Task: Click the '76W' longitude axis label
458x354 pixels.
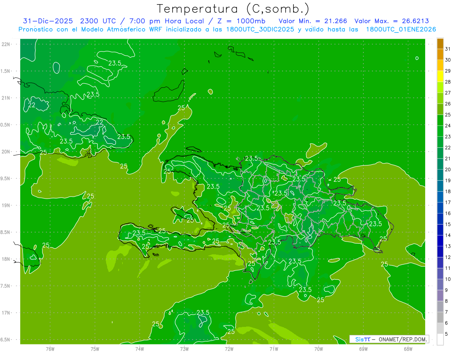Action: tap(50, 349)
